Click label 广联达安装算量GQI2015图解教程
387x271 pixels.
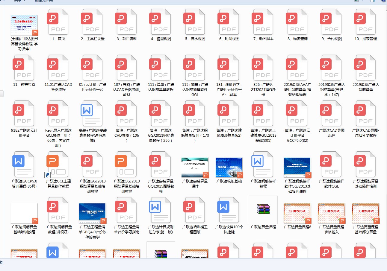(x=161, y=186)
